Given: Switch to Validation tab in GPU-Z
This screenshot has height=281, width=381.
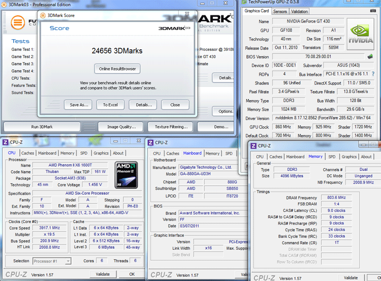Looking at the screenshot, I should pos(300,12).
